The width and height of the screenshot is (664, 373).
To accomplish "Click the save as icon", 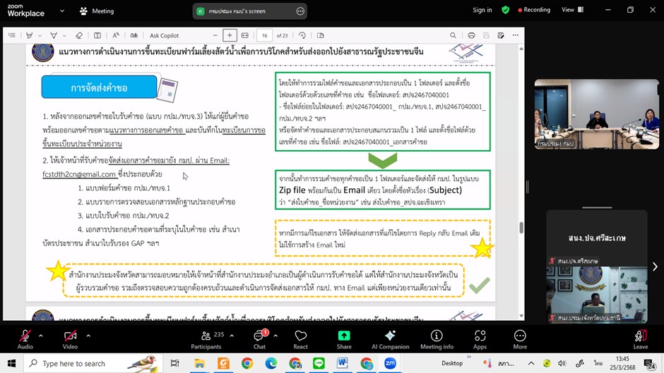I will [501, 35].
